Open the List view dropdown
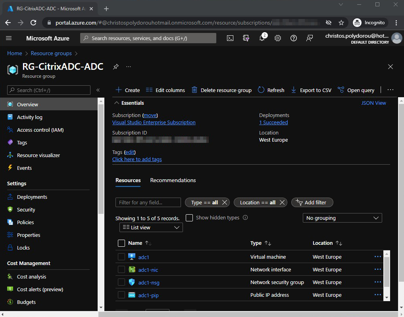The width and height of the screenshot is (404, 317). [151, 227]
